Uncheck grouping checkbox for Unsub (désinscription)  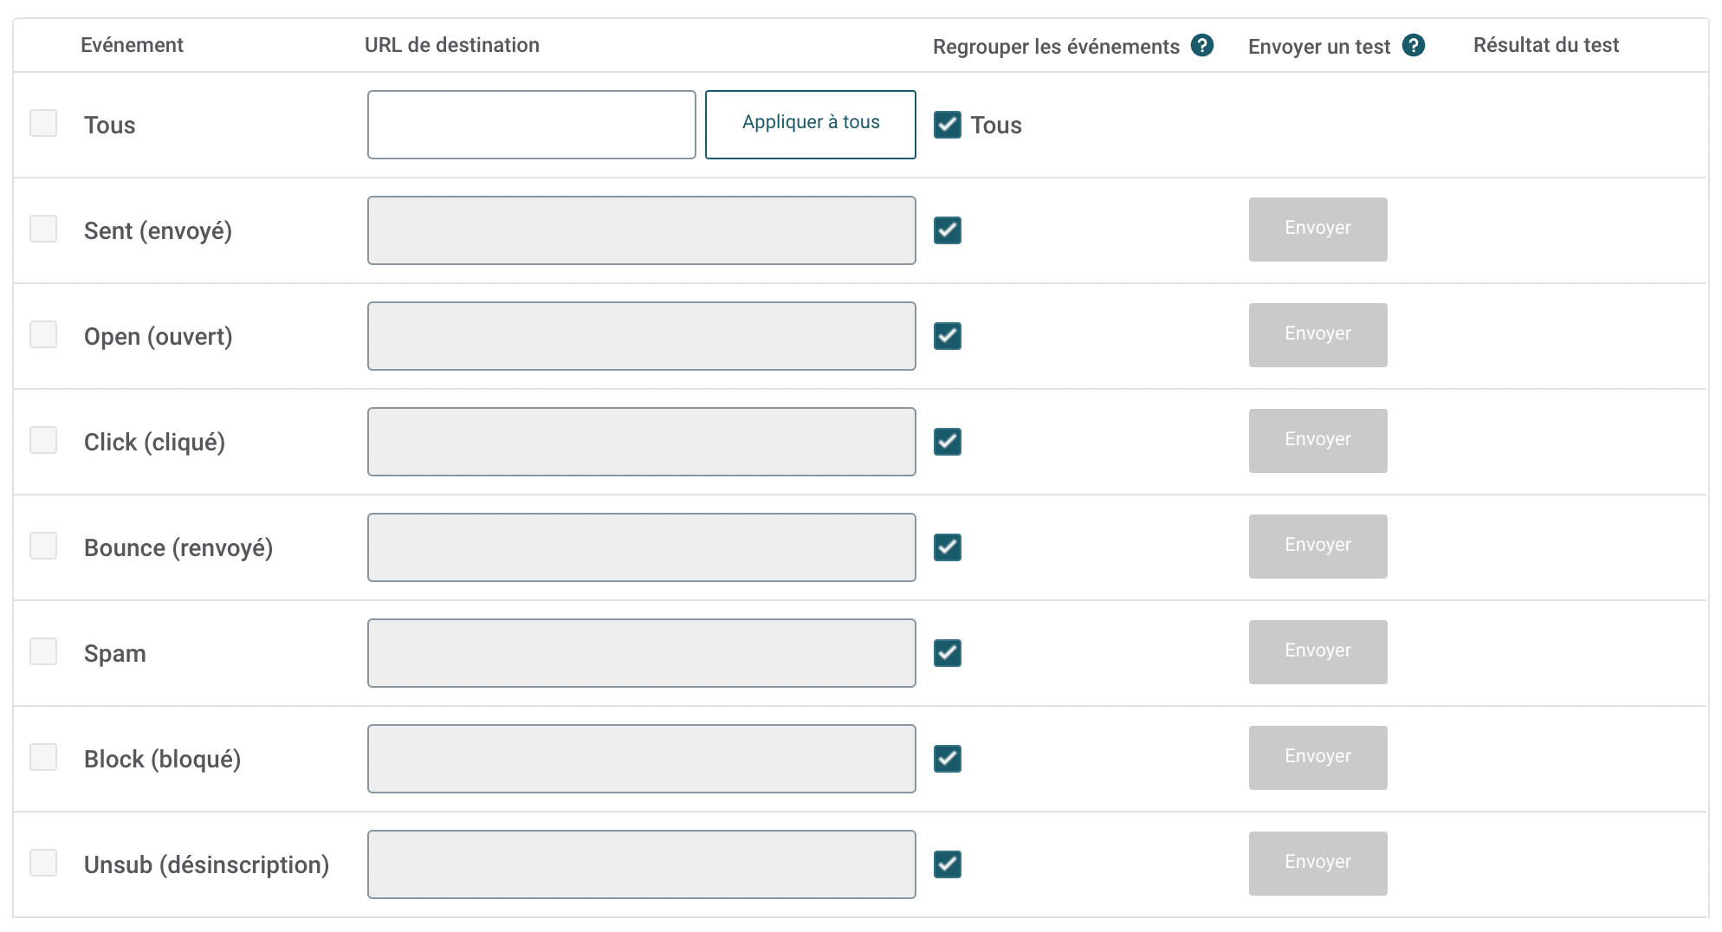(x=948, y=864)
